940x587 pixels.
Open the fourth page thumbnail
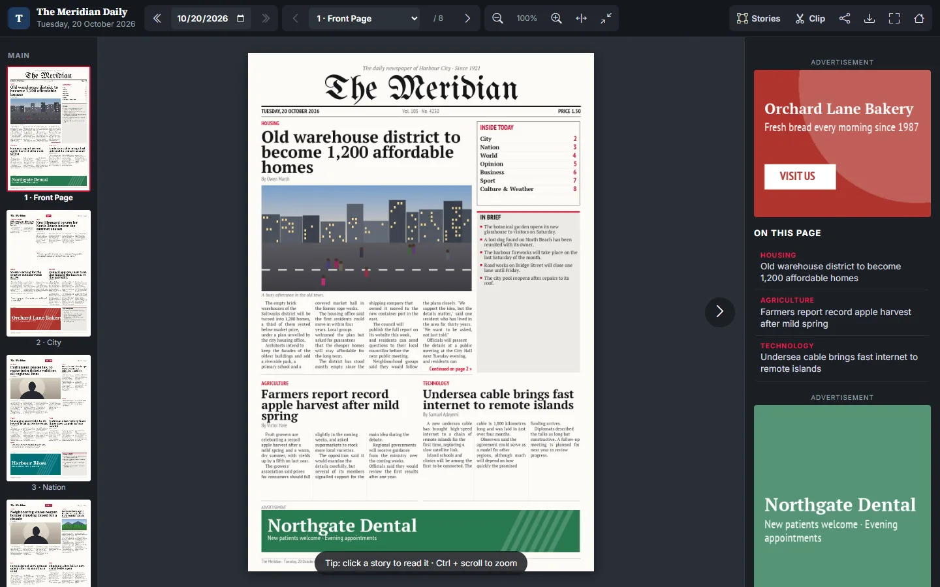[x=48, y=543]
